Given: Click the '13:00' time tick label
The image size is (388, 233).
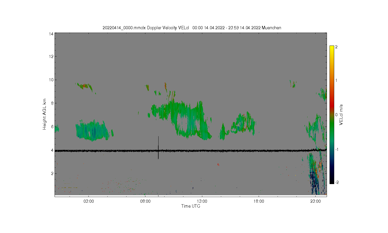Looking at the screenshot, I should (202, 201).
